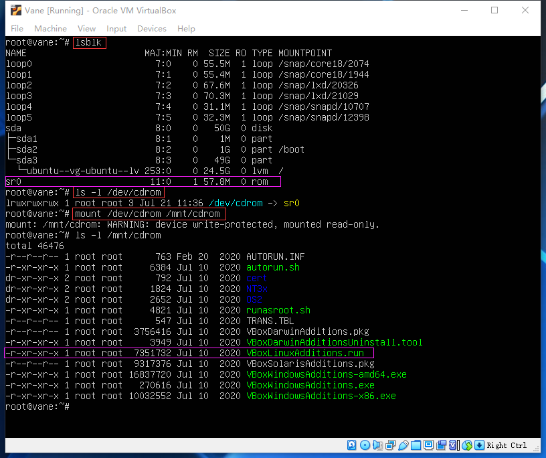This screenshot has width=546, height=458.
Task: Click the write-protected mount warning line
Action: point(192,224)
